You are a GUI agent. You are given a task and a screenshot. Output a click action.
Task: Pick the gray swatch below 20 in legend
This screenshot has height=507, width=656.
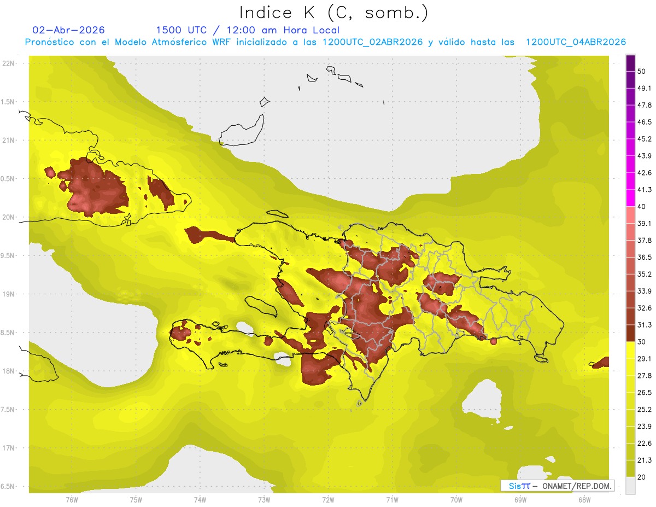coord(630,485)
